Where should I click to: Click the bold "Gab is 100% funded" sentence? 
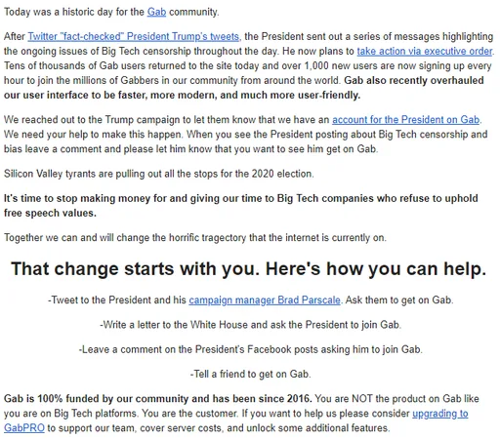(x=158, y=399)
